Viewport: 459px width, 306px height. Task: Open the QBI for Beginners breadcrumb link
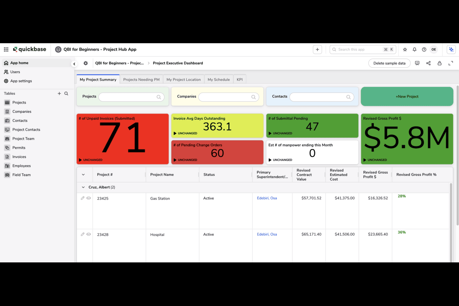[x=119, y=63]
